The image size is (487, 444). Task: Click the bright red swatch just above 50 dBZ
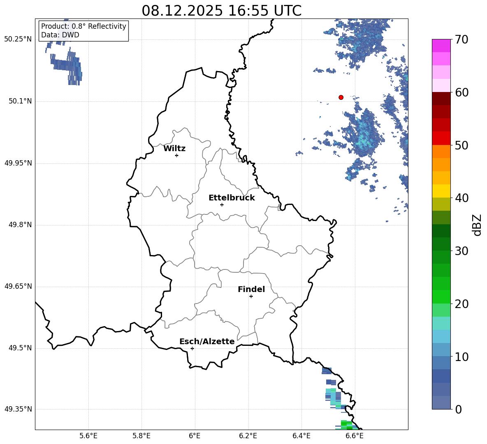(x=441, y=138)
